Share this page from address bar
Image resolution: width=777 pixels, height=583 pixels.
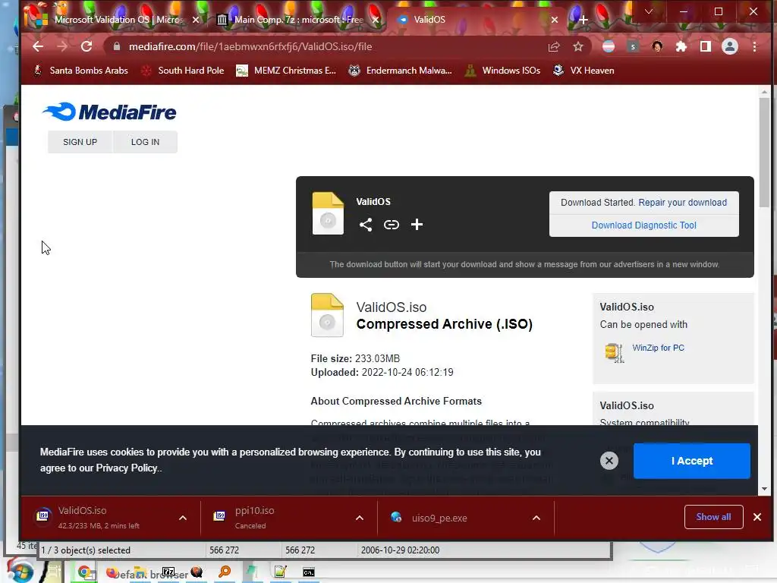(553, 46)
